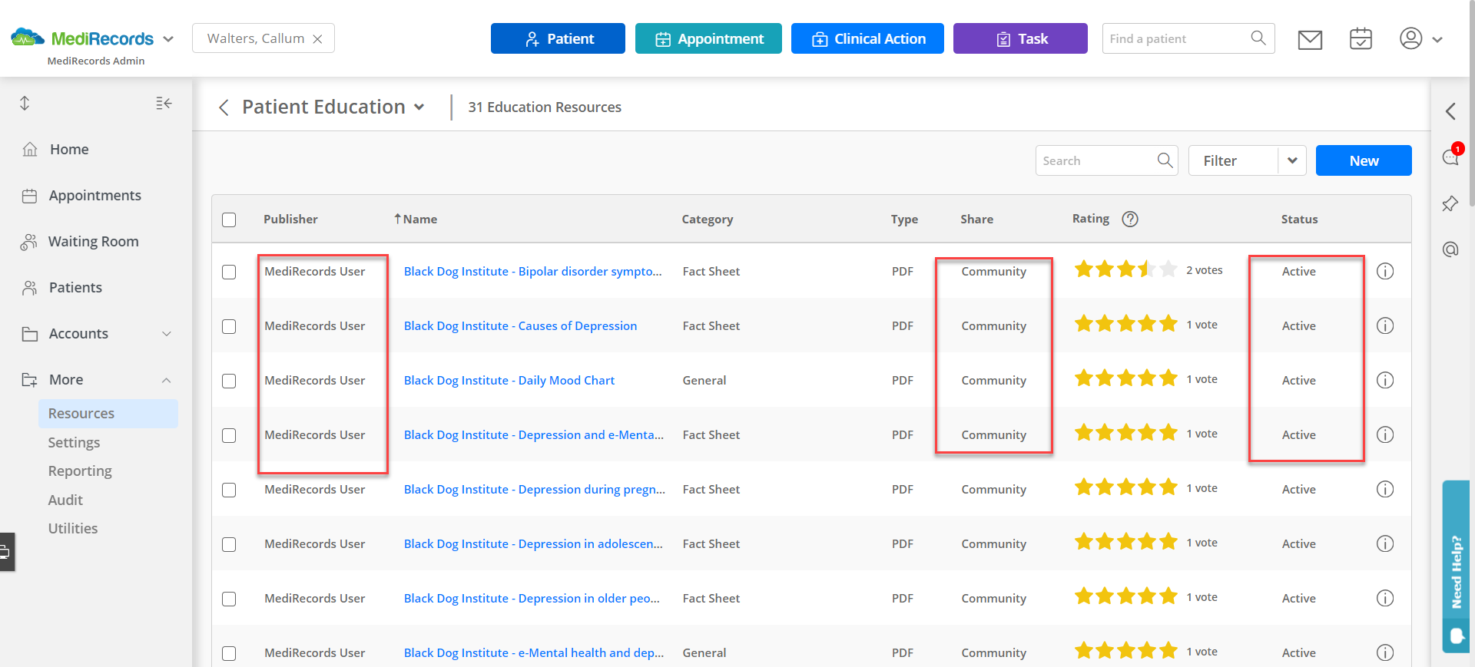Screen dimensions: 1475x667
Task: Tick checkbox for Bipolar disorder row
Action: 229,272
